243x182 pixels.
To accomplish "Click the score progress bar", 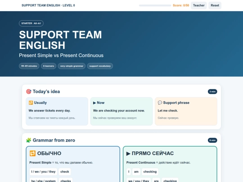I will 155,5.
